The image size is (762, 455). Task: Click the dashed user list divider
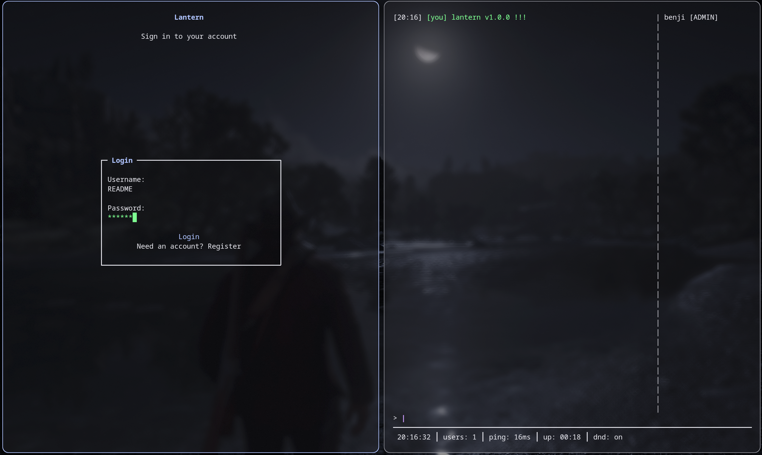click(x=658, y=215)
